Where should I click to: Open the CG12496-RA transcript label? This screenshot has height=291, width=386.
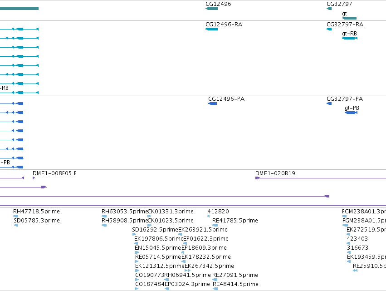click(224, 25)
